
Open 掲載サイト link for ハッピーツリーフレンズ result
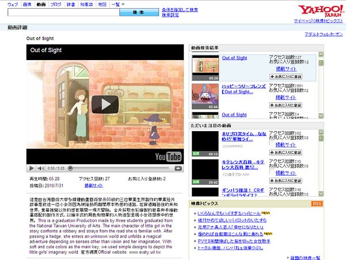tap(286, 98)
